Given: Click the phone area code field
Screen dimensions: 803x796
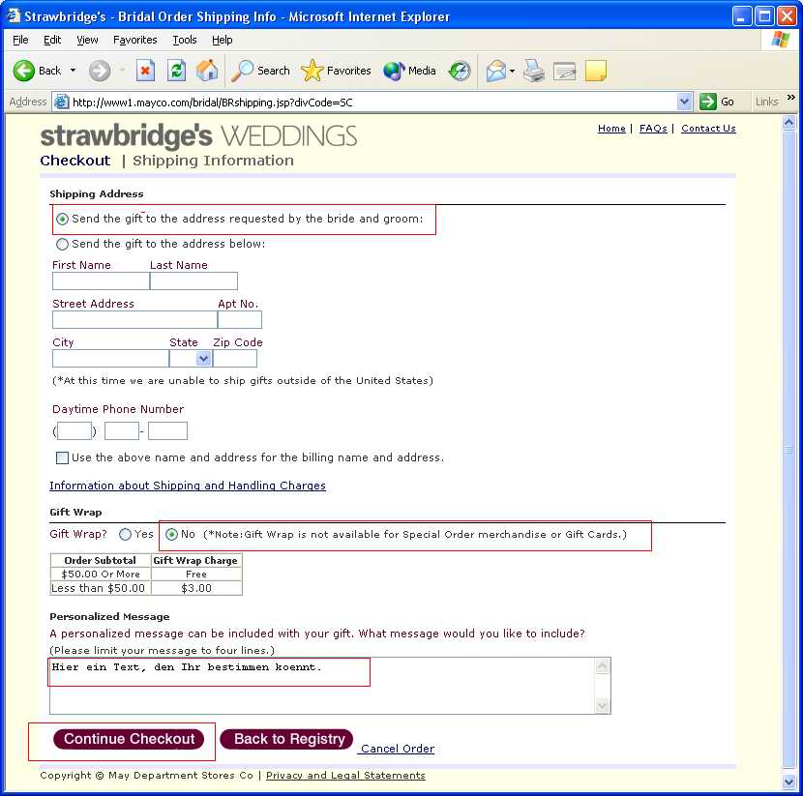Looking at the screenshot, I should pyautogui.click(x=74, y=431).
